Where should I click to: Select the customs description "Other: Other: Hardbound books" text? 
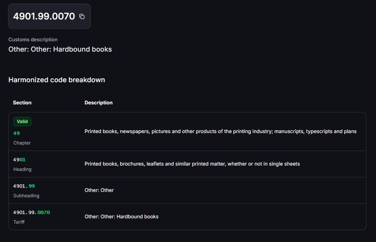coord(60,49)
